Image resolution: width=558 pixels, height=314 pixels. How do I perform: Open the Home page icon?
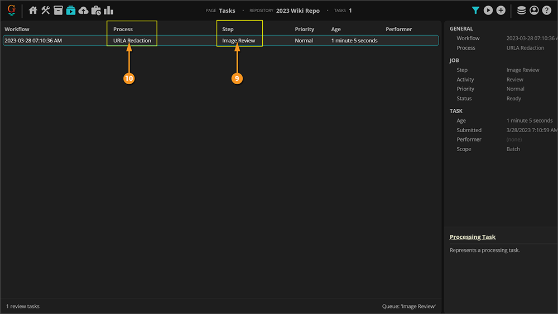click(x=33, y=10)
